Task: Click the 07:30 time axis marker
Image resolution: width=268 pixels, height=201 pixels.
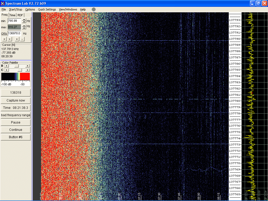Action: point(159,196)
